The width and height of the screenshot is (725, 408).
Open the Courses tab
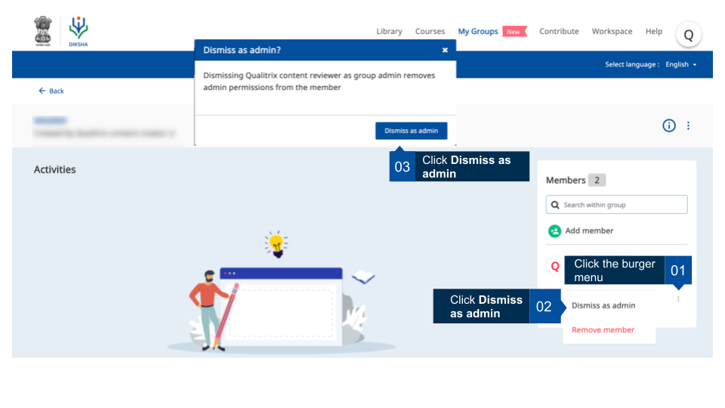(430, 32)
